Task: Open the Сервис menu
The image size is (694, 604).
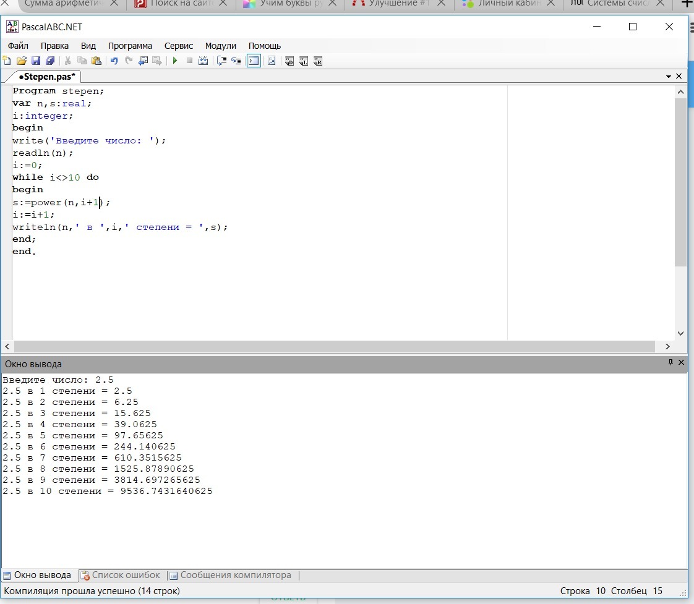Action: click(179, 46)
